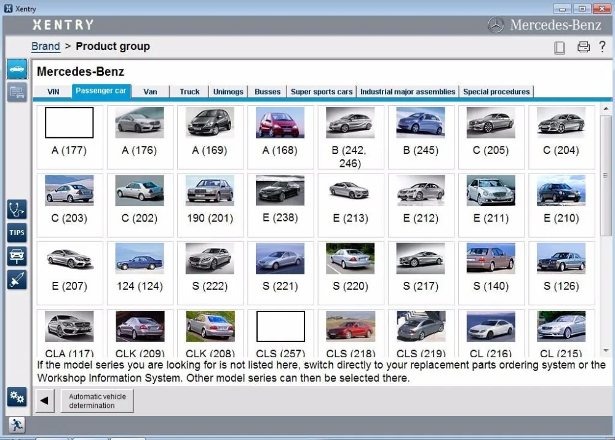This screenshot has width=615, height=440.
Task: Pick the S (221) model thumbnail
Action: 280,258
